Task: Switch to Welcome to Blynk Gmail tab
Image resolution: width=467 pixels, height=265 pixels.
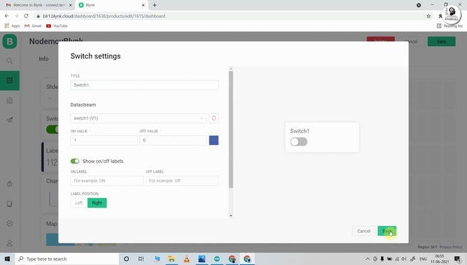Action: pyautogui.click(x=39, y=5)
